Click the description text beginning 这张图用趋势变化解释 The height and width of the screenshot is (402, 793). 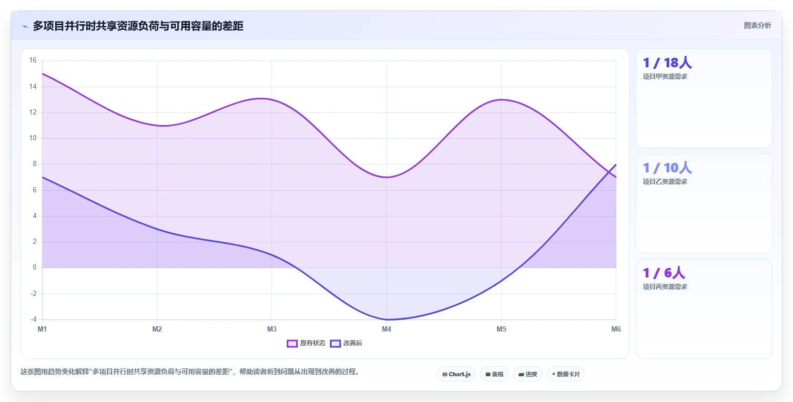(x=190, y=372)
